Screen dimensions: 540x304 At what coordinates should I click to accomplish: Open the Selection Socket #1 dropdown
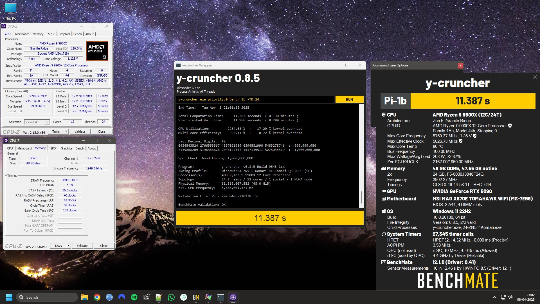click(37, 122)
